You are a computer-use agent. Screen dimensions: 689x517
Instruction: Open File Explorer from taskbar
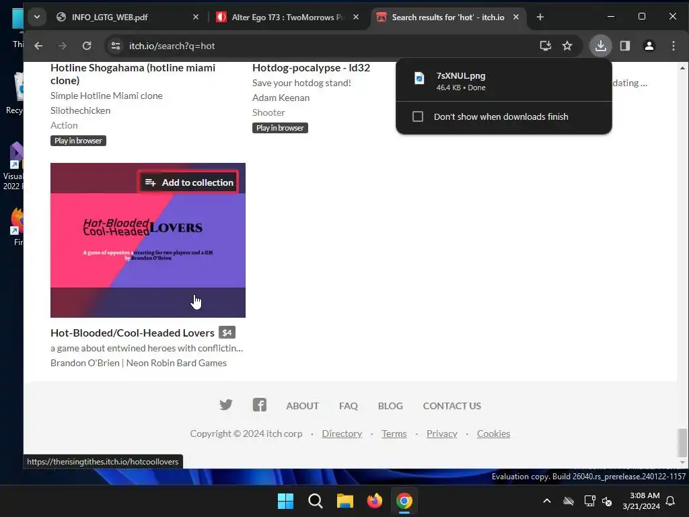pos(345,501)
